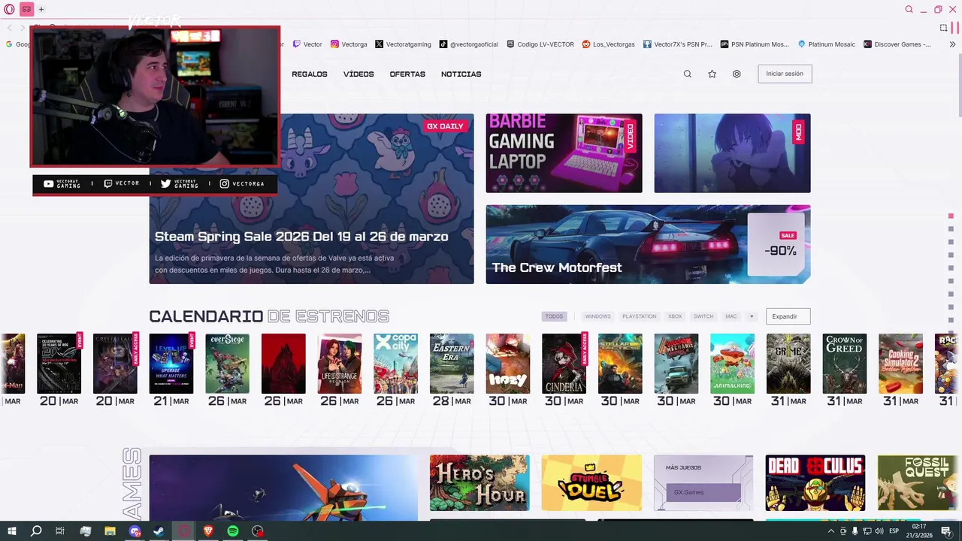
Task: Go to the VÍDEOS menu
Action: tap(358, 74)
